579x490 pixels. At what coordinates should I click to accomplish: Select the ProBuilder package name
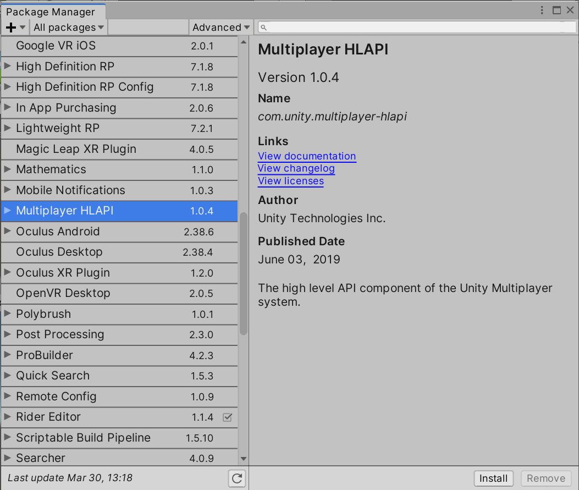point(45,355)
